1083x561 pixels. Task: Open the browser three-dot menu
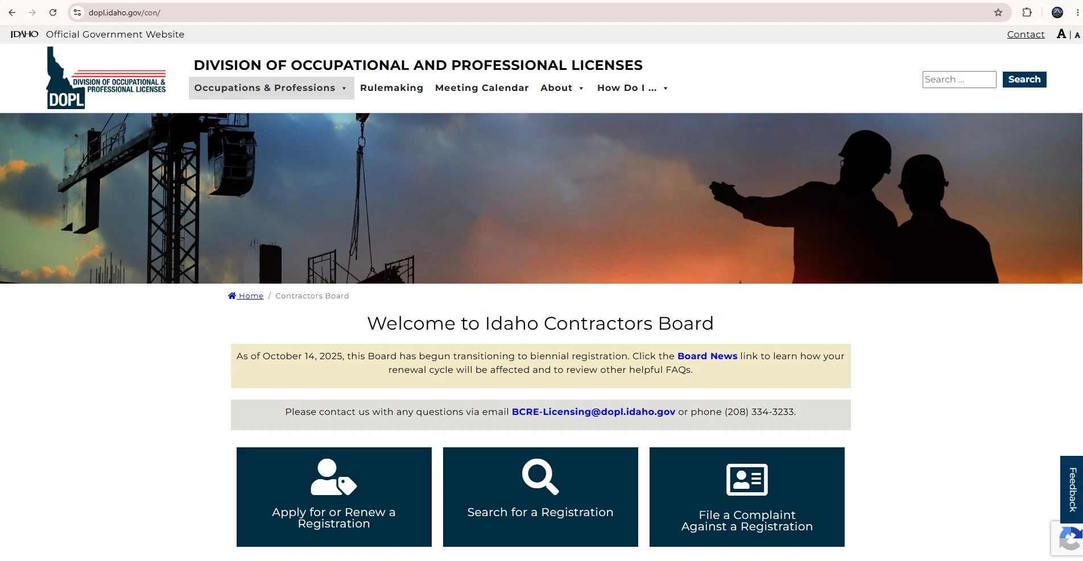(x=1077, y=13)
